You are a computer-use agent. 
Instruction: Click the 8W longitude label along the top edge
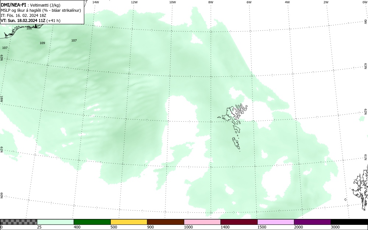[211, 2]
